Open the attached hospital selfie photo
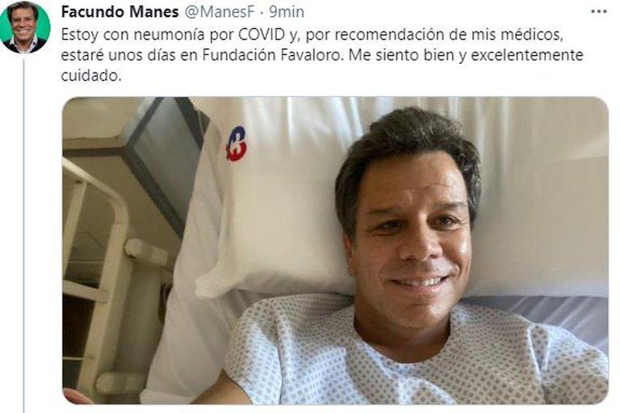 coord(335,250)
